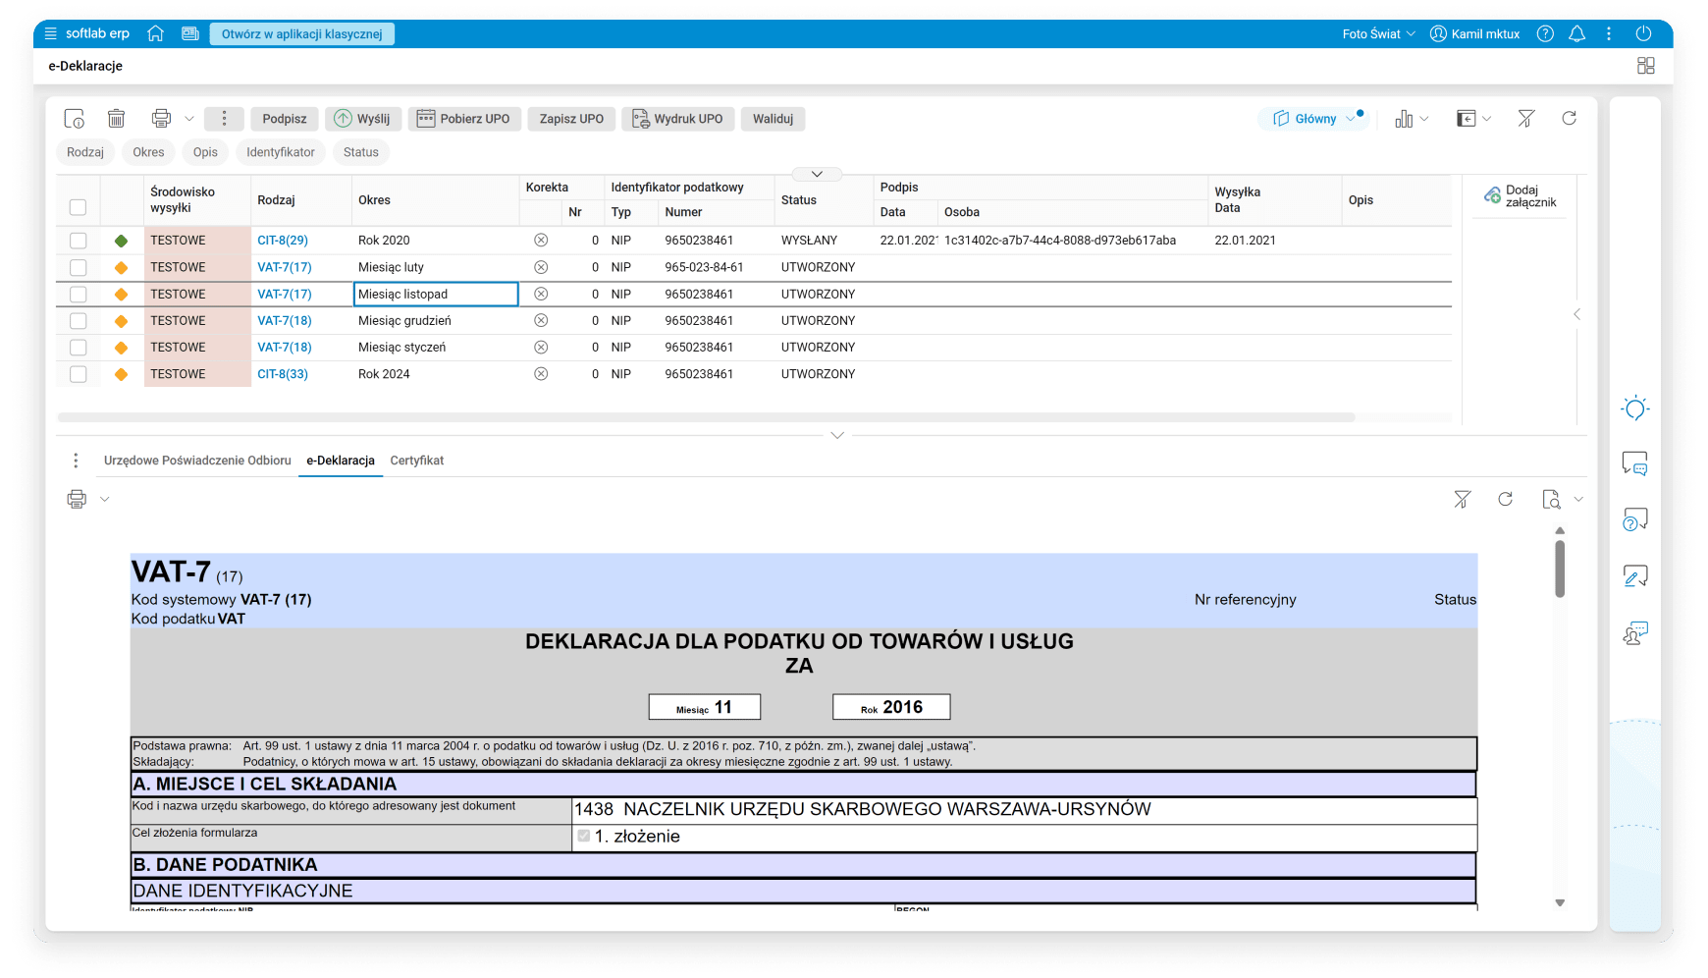The width and height of the screenshot is (1708, 978).
Task: Click the filter icon in main toolbar
Action: 1525,119
